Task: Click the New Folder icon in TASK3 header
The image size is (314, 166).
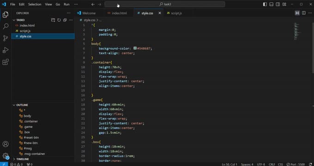Action: click(53, 20)
